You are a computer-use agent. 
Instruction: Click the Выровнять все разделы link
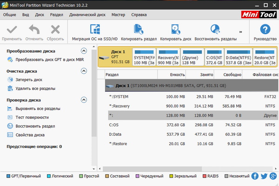[38, 109]
